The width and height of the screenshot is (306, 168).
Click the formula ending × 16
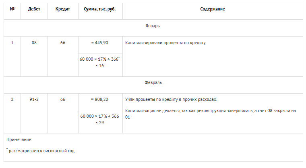(x=100, y=62)
